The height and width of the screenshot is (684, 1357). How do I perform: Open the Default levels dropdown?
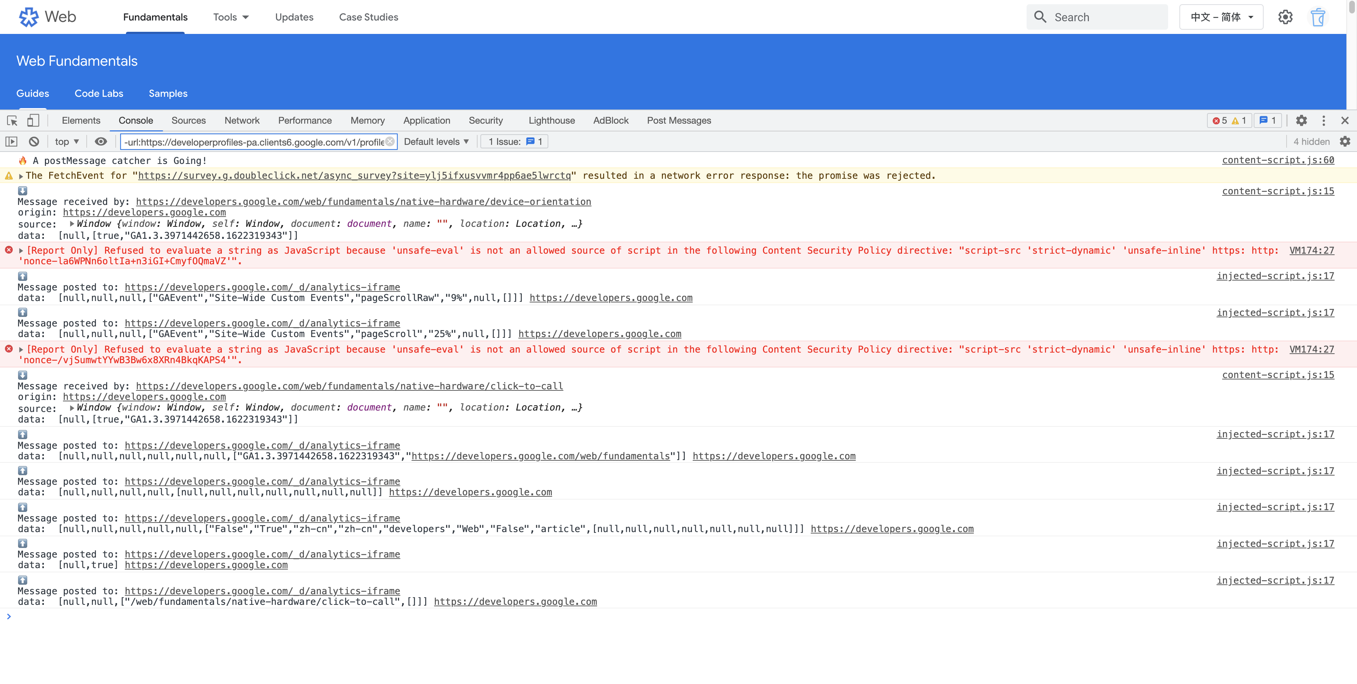(x=436, y=142)
